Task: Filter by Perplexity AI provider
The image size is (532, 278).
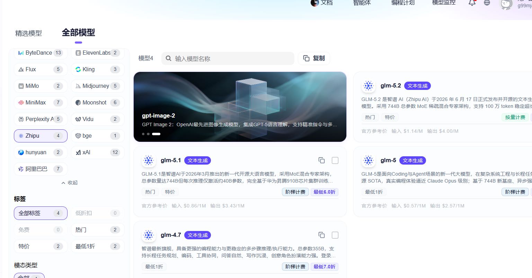Action: [41, 119]
